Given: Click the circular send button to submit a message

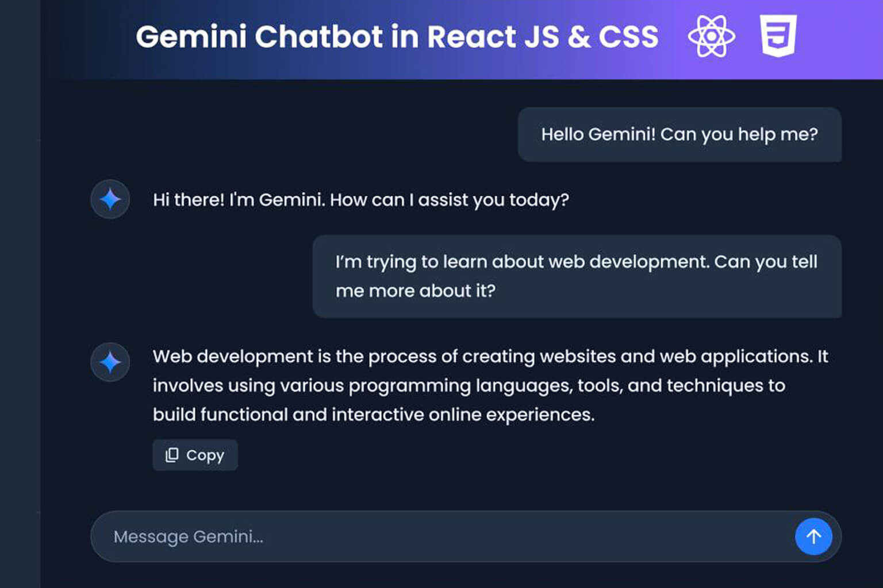Looking at the screenshot, I should click(813, 536).
